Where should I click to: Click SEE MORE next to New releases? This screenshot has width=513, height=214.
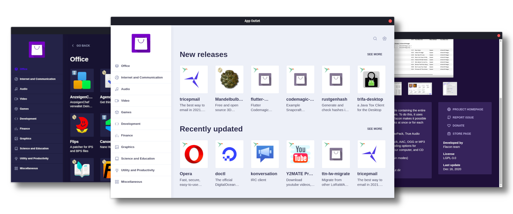(375, 54)
